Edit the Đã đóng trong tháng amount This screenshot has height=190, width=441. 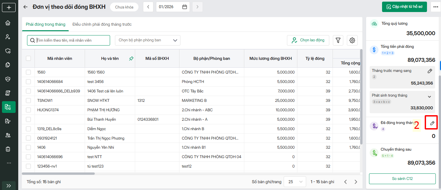(x=432, y=123)
